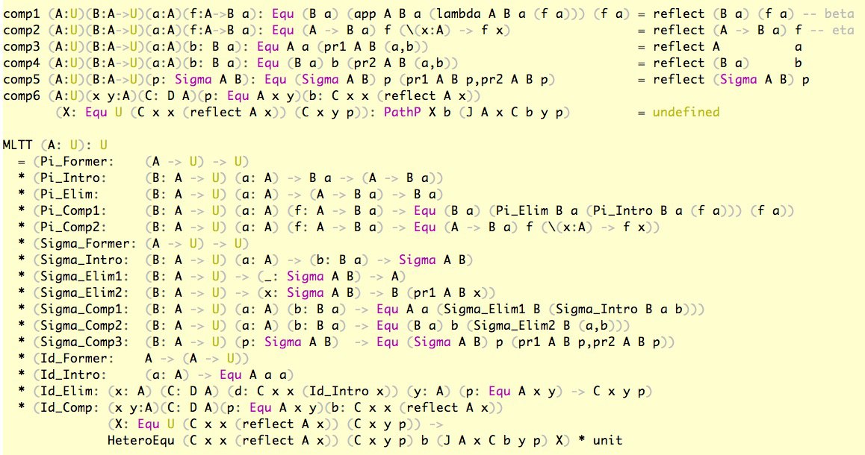Click 'Sigma_Elim1' inside the Sigma_Comp1 line
This screenshot has width=865, height=455.
[484, 310]
